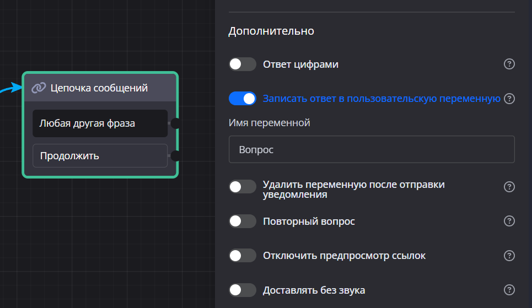Click output connector of 'Любая другая фраза'
This screenshot has height=308, width=532.
tap(175, 123)
